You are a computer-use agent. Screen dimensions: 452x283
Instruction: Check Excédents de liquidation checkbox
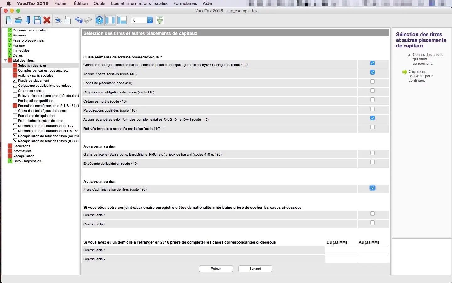[373, 162]
